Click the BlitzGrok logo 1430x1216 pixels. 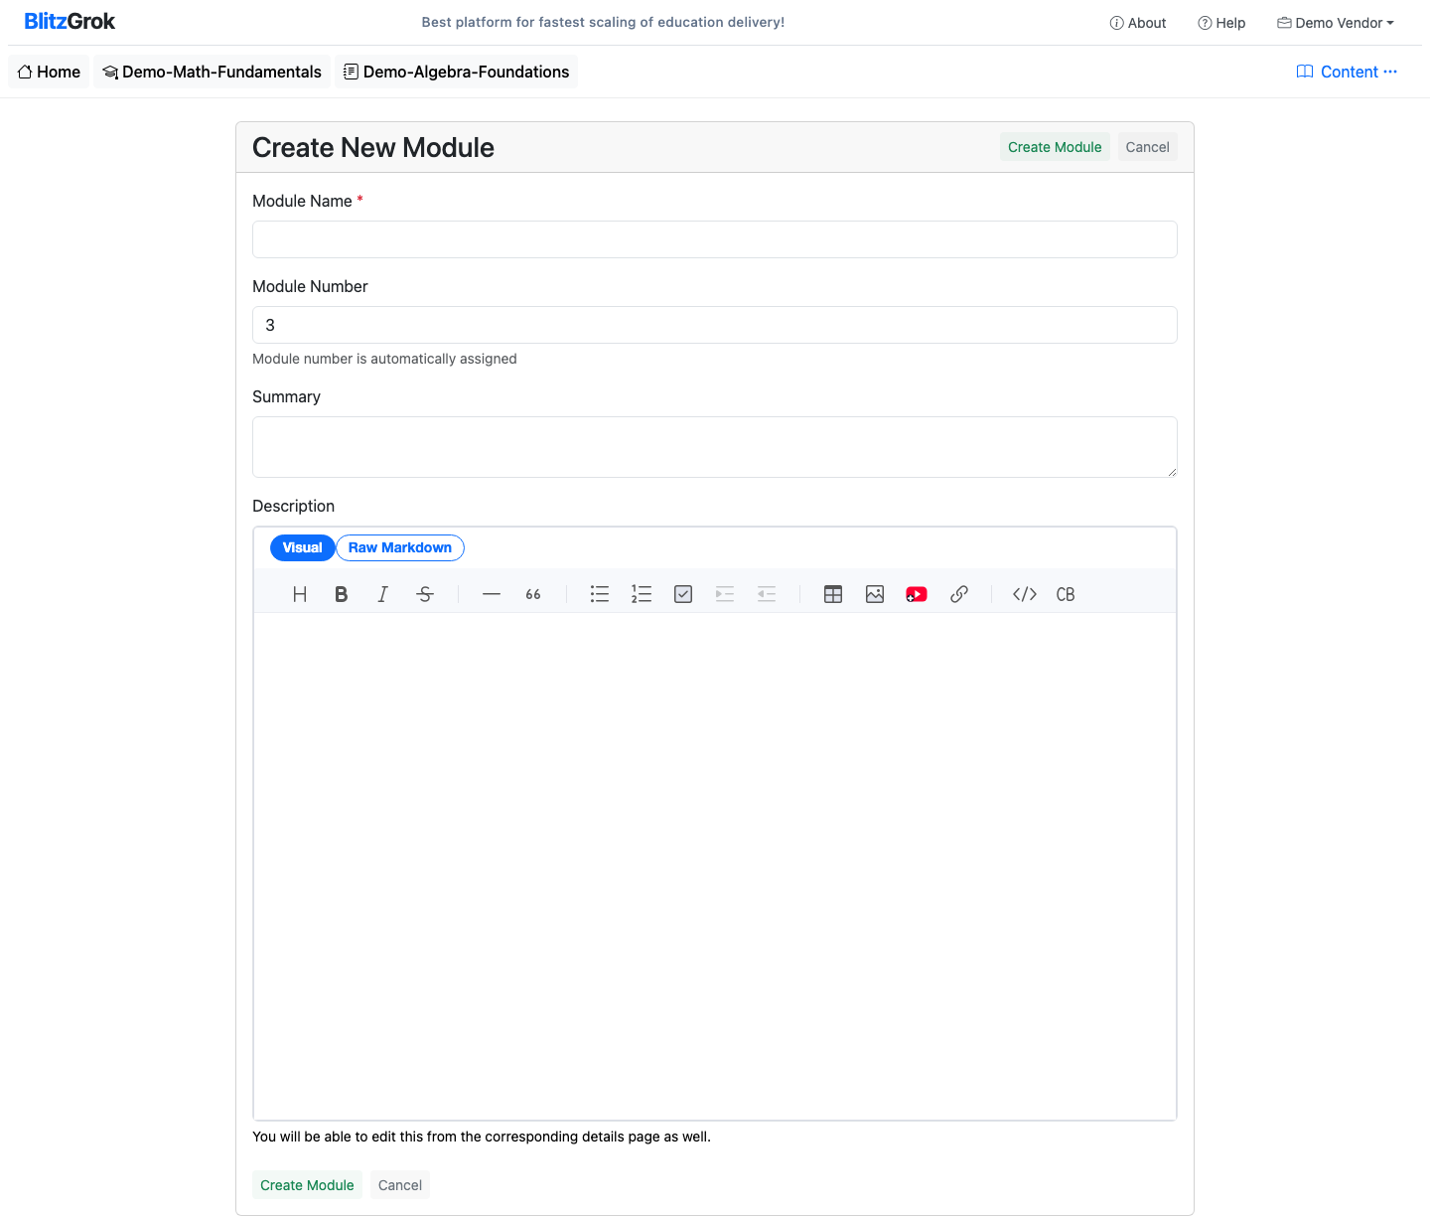pyautogui.click(x=70, y=22)
